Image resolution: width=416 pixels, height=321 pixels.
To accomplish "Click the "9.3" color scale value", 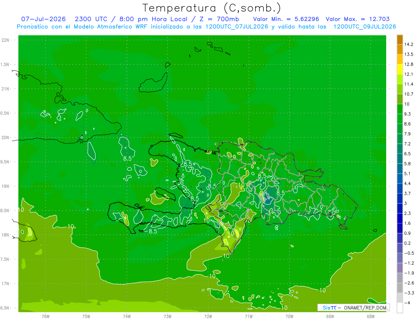I will click(x=408, y=114).
